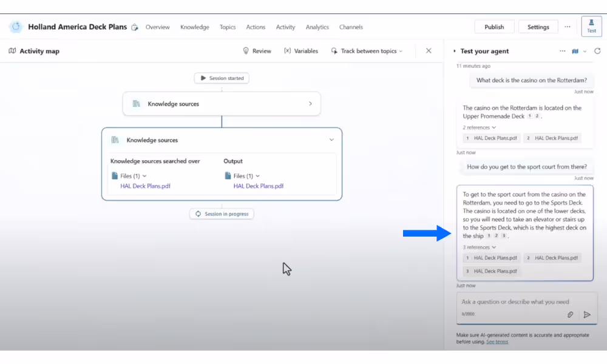607x364 pixels.
Task: Open reference 3 HAL Deck Plans.pdf in sport court answer
Action: pos(492,271)
